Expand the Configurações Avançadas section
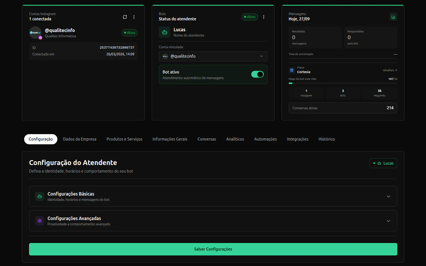Viewport: 426px width, 266px height. (213, 221)
